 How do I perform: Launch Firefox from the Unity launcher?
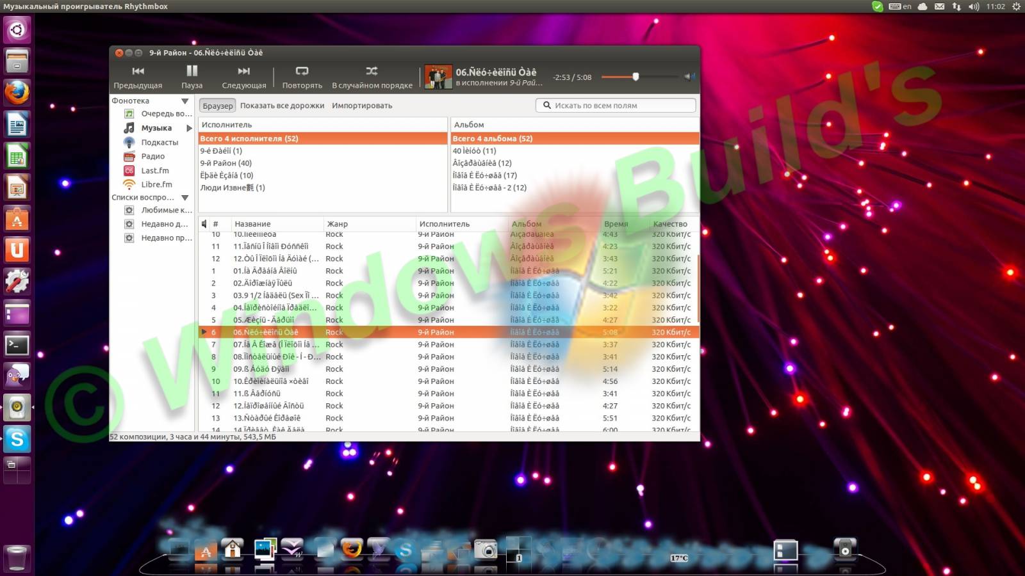pyautogui.click(x=17, y=93)
